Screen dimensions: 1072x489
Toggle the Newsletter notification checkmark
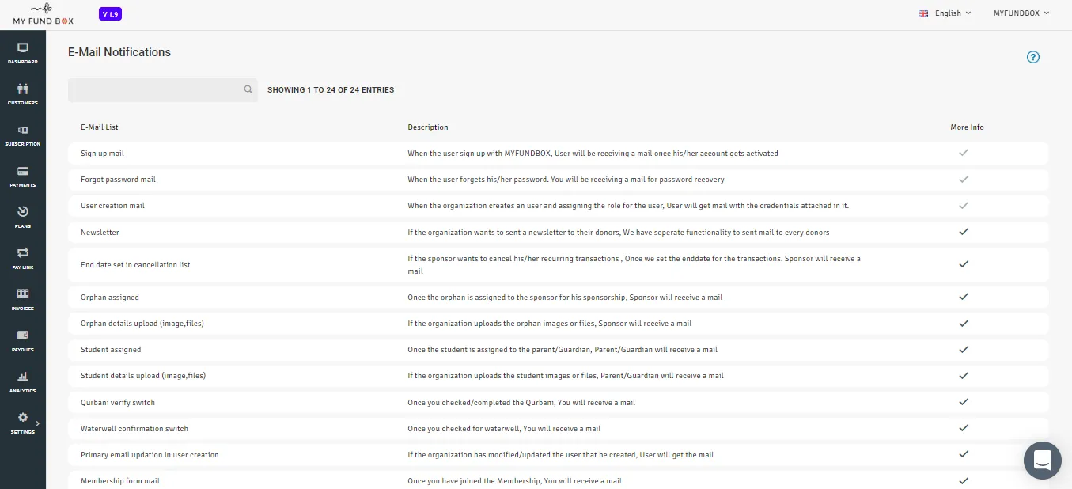pos(964,232)
